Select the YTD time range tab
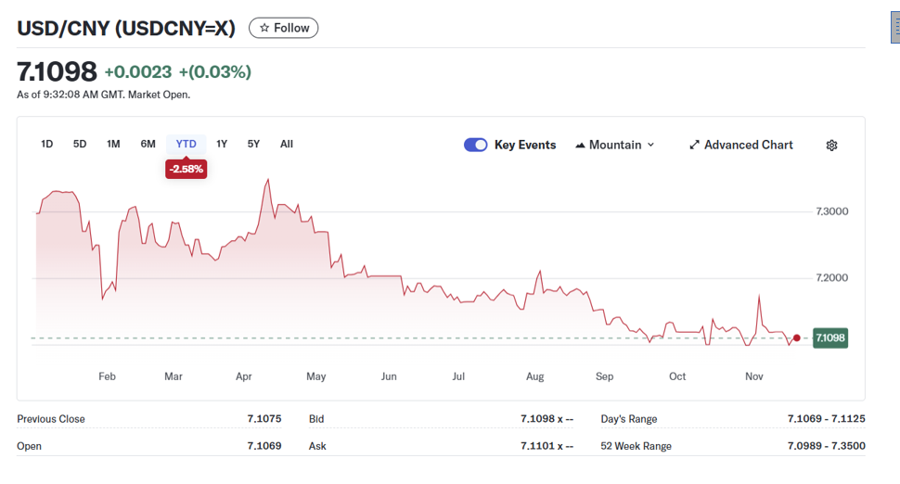The height and width of the screenshot is (484, 900). (x=186, y=144)
